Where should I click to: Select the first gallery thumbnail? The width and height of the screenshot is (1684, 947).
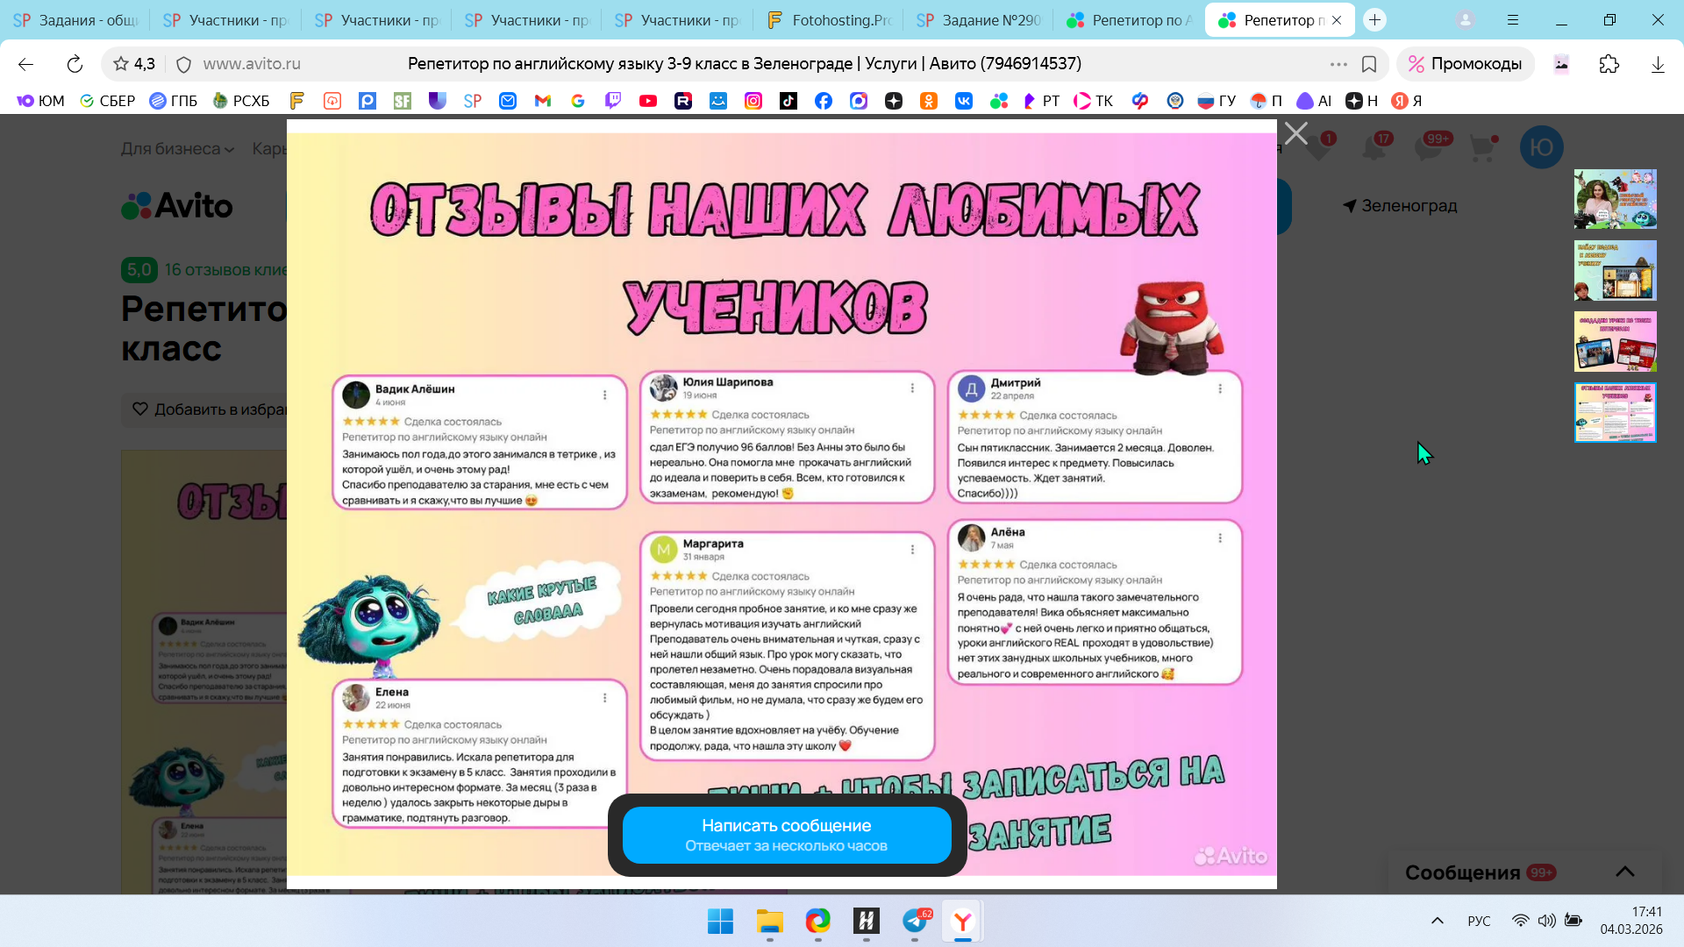1615,199
